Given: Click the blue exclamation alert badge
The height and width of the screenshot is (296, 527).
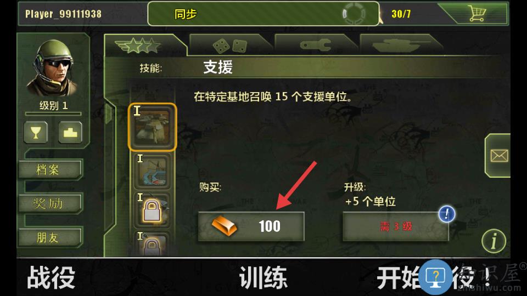Looking at the screenshot, I should [x=447, y=214].
